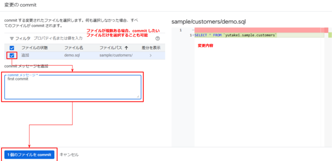Click the 差分を表示 column header

[x=151, y=48]
